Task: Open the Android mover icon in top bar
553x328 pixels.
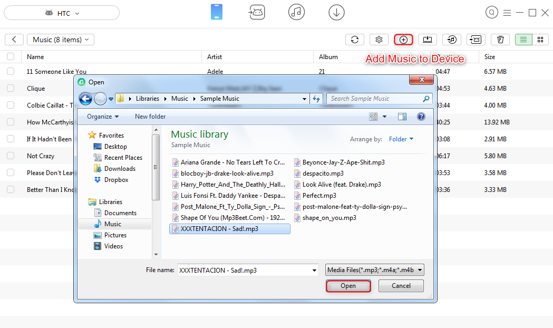Action: [257, 12]
